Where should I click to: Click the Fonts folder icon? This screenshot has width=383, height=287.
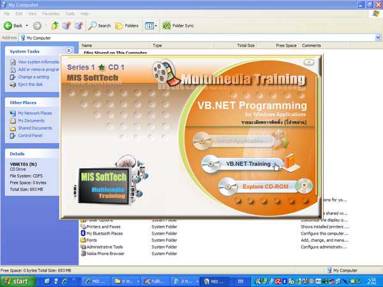(83, 240)
